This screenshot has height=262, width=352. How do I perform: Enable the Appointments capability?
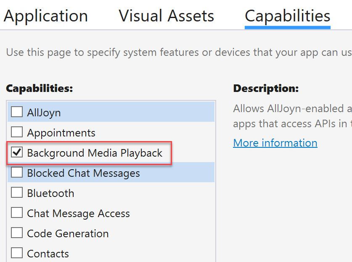[x=17, y=132]
